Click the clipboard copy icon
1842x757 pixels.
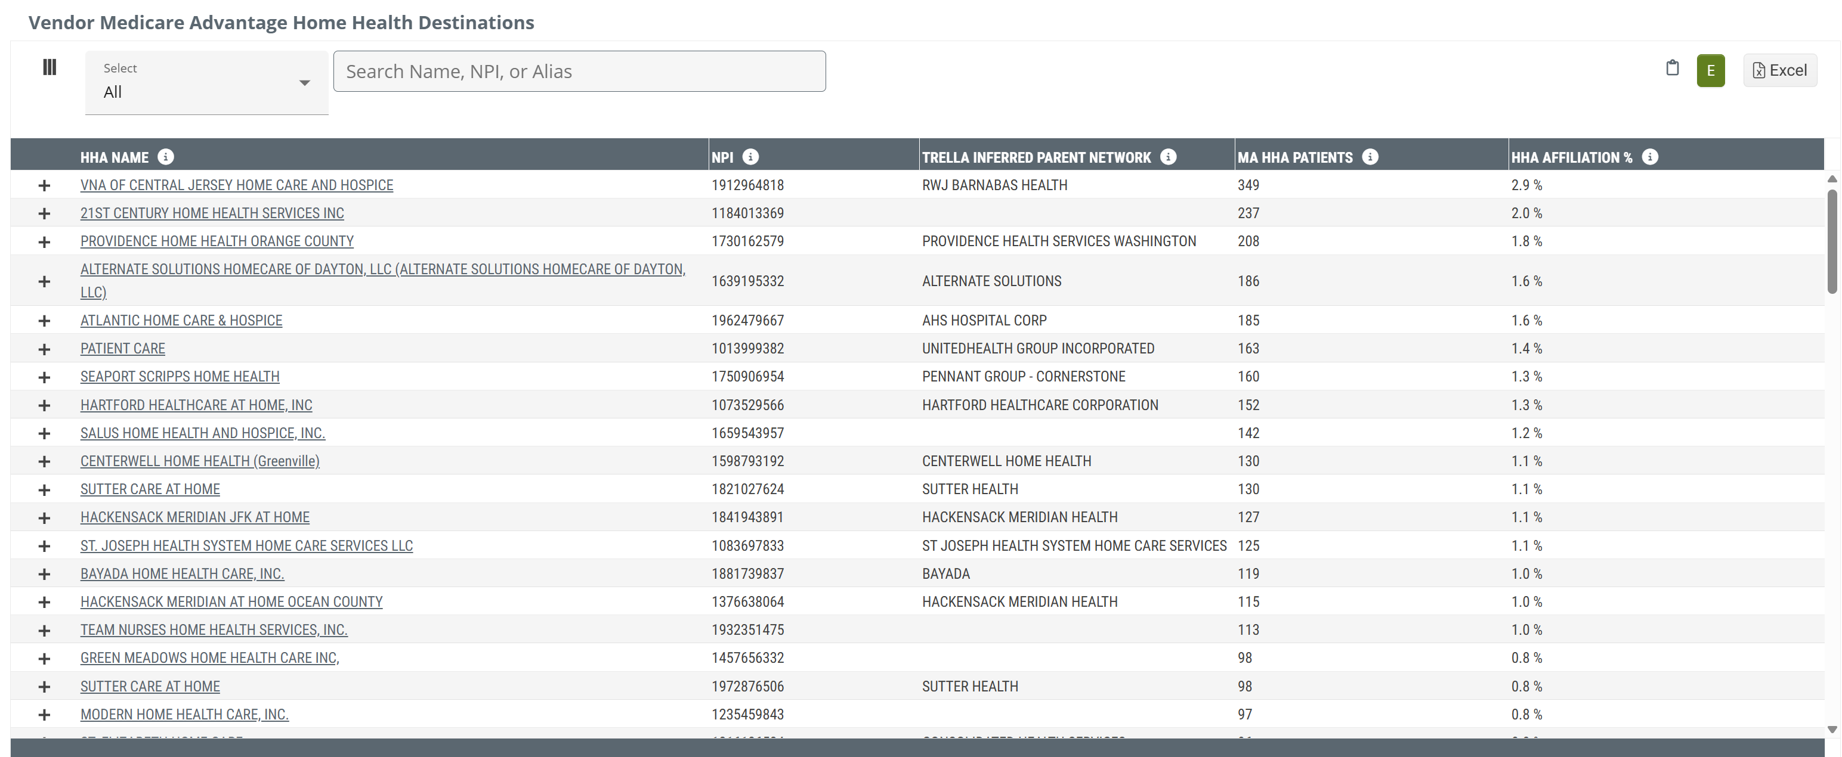[1672, 68]
